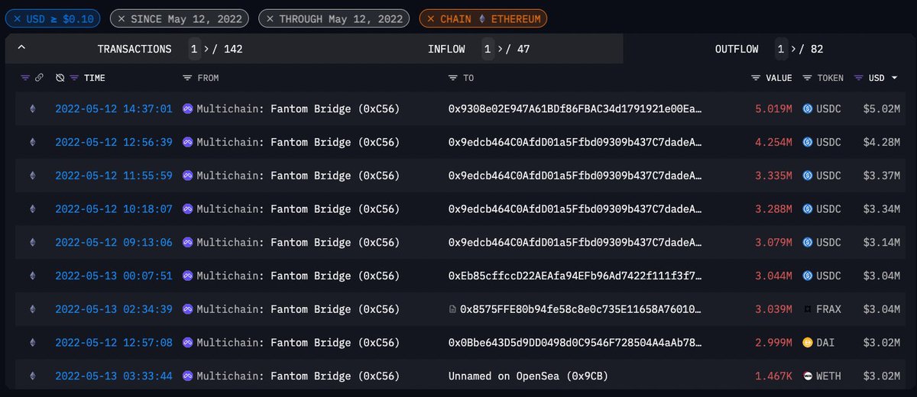Remove the THROUGH May 12, 2022 filter
Image resolution: width=917 pixels, height=397 pixels.
pos(271,18)
